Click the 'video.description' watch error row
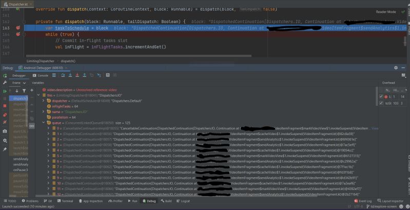This screenshot has width=410, height=210. click(x=80, y=90)
